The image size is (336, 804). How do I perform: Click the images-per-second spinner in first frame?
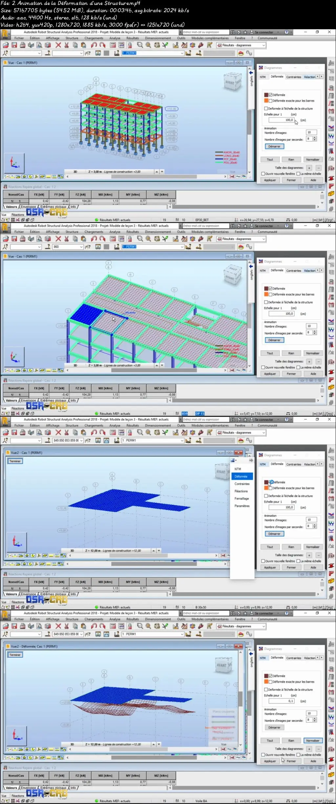pos(315,139)
